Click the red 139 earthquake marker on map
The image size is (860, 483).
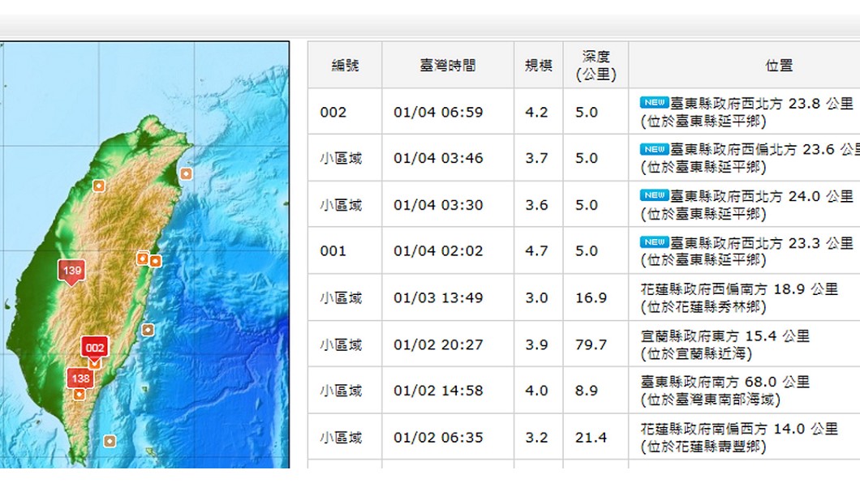click(x=72, y=272)
